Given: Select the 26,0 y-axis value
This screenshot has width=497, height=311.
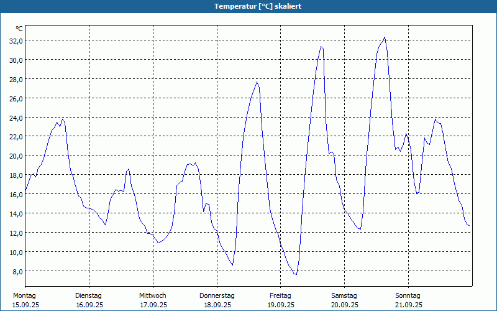Looking at the screenshot, I should tap(16, 99).
